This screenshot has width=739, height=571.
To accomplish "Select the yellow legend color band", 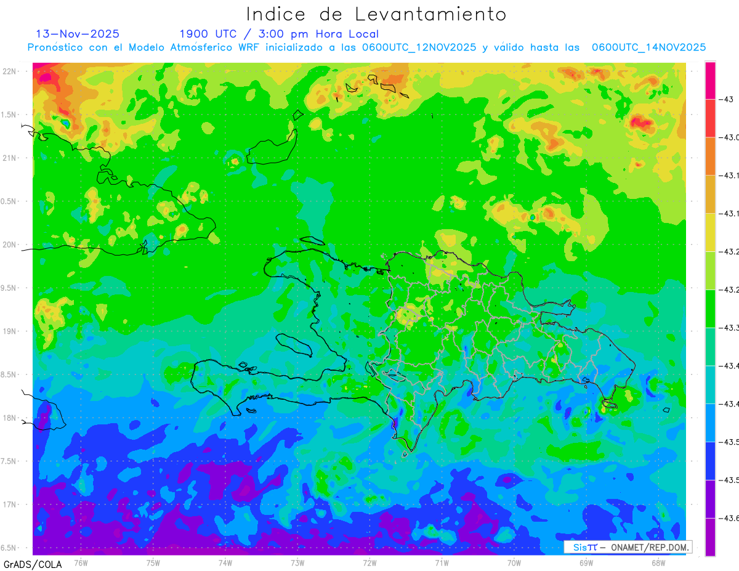I will [710, 232].
